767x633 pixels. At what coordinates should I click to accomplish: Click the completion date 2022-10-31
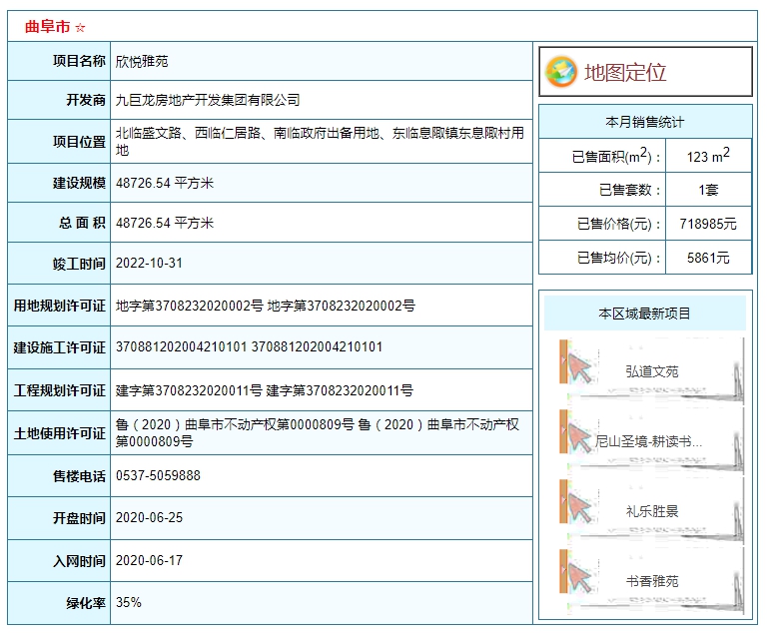(149, 264)
